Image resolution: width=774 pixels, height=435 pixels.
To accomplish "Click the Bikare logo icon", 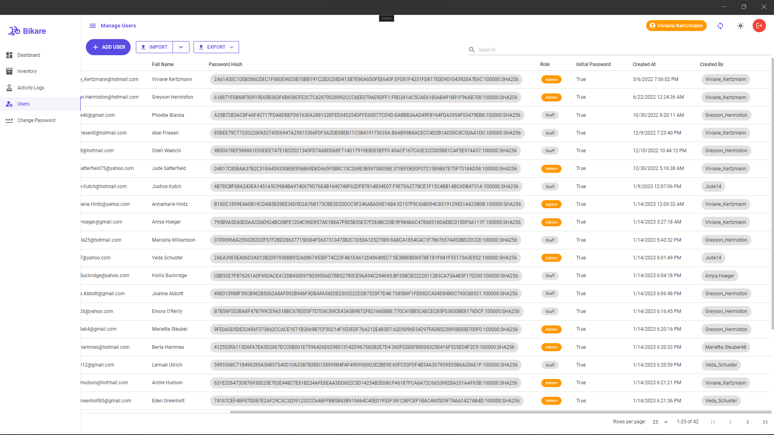I will click(x=14, y=31).
